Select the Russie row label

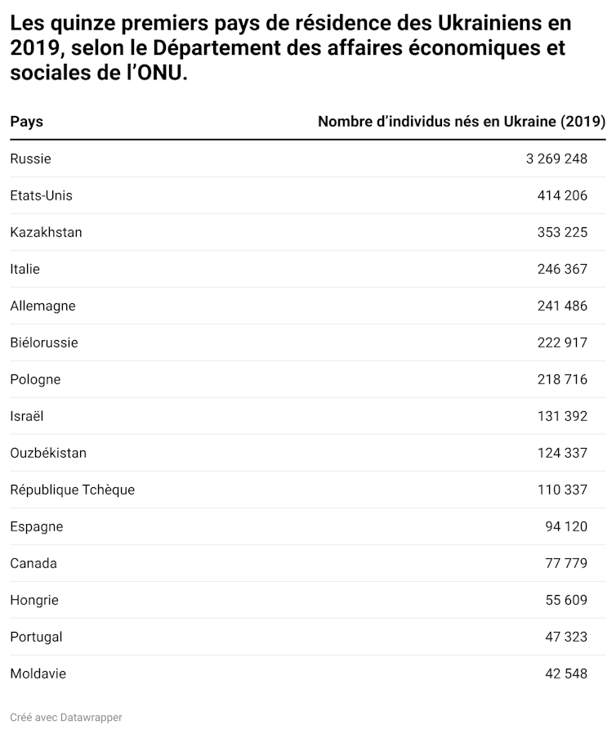click(30, 159)
